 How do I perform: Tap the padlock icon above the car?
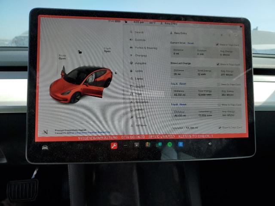tap(80, 52)
